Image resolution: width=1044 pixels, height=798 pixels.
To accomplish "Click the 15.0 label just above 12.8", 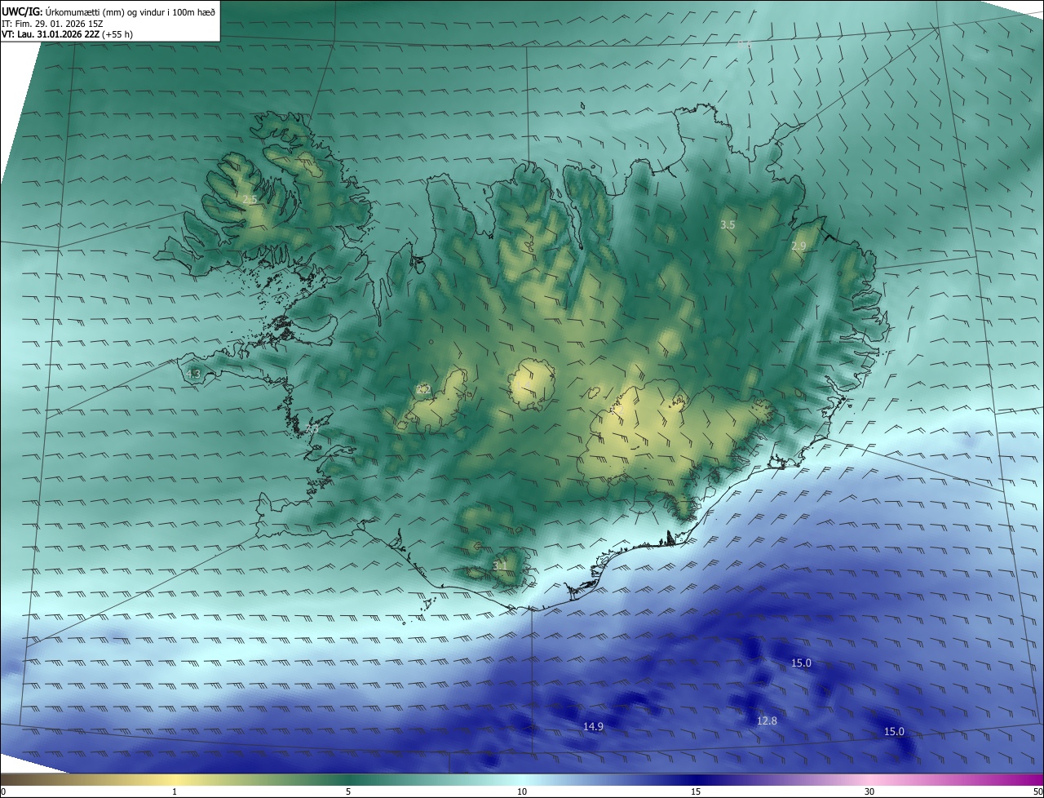I will 801,663.
